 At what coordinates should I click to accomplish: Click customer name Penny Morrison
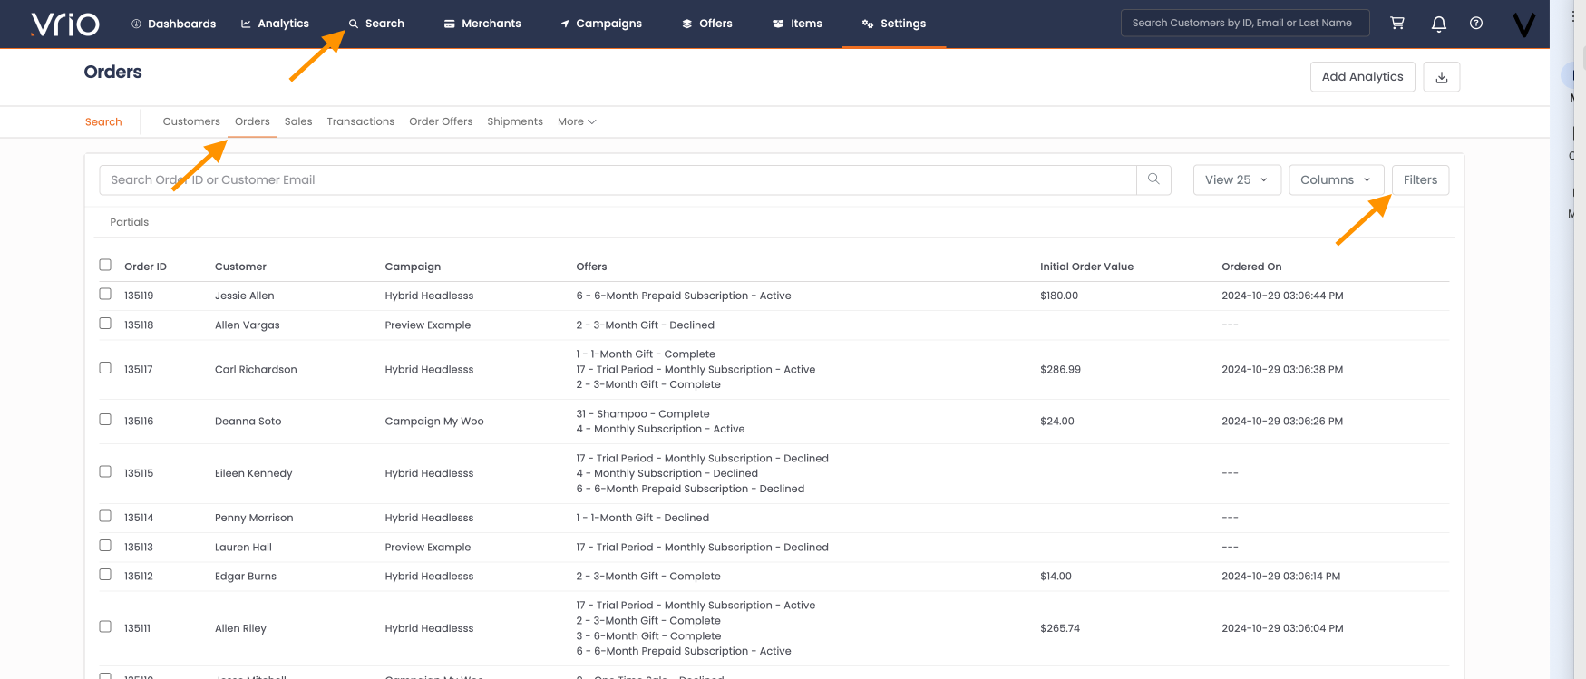pos(254,518)
